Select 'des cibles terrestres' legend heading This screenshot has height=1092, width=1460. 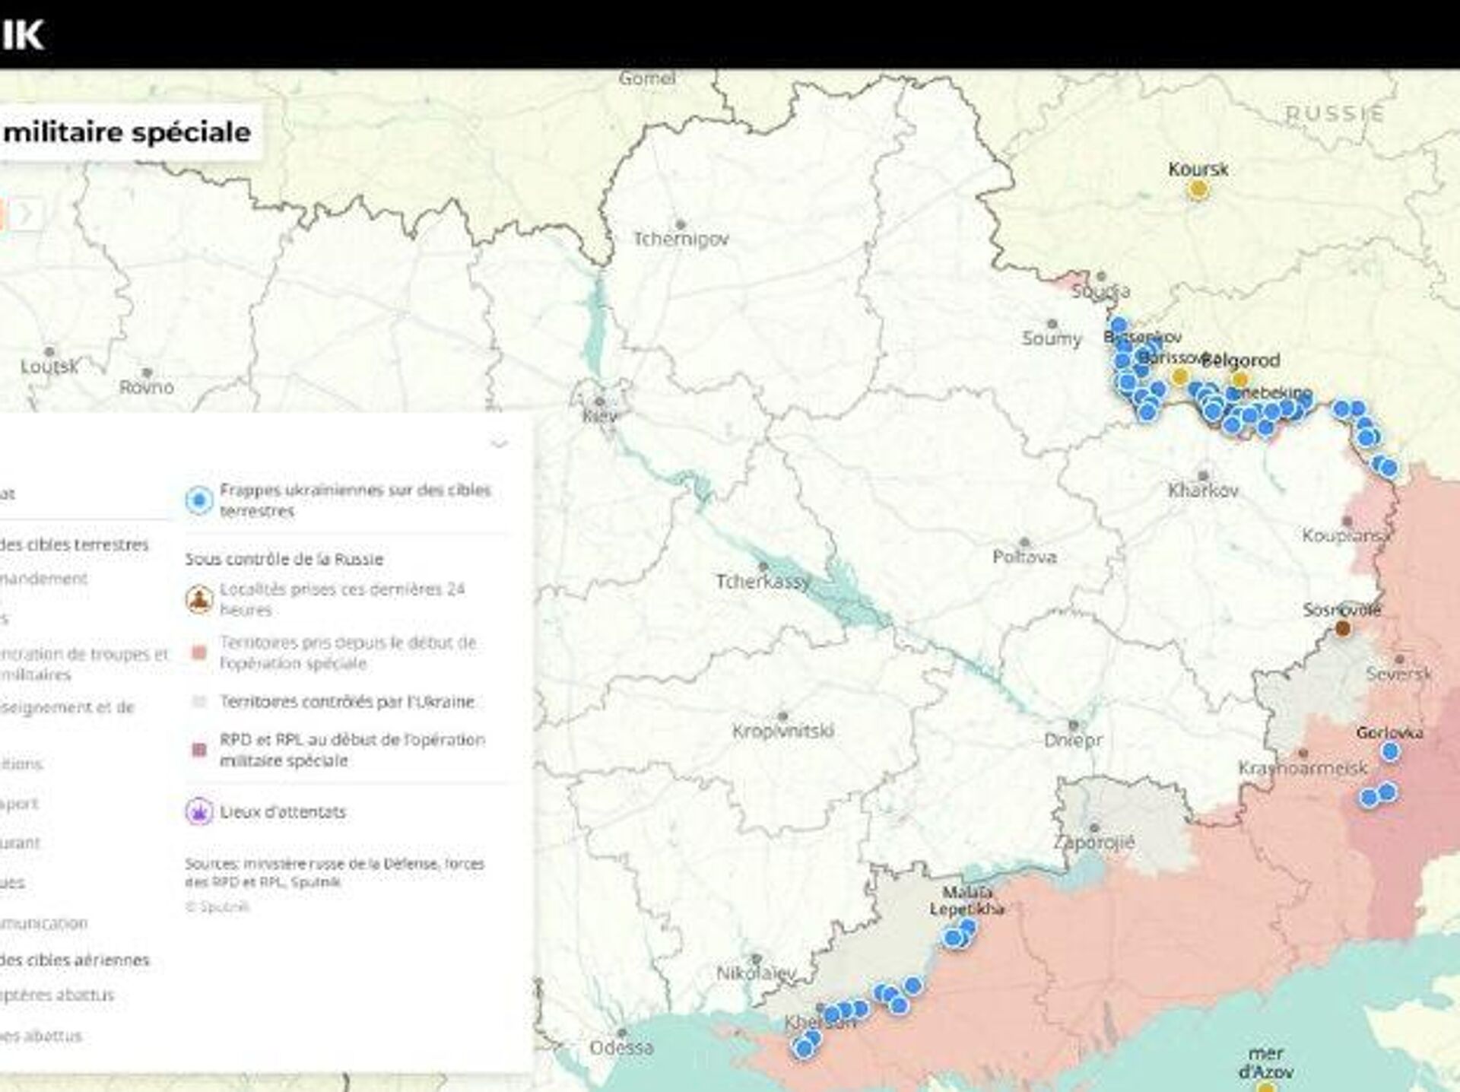tap(74, 544)
